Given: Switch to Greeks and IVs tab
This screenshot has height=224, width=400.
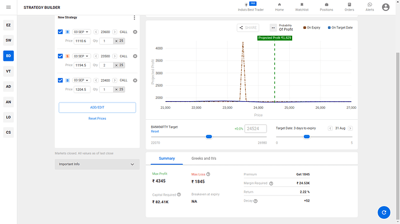Looking at the screenshot, I should point(204,158).
